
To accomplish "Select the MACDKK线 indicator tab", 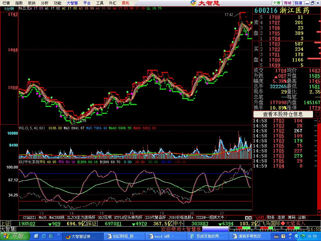I will 57,217.
